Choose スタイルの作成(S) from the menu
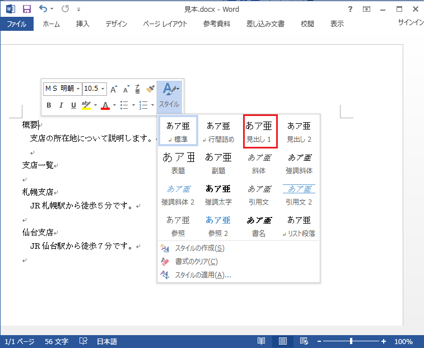 tap(199, 248)
